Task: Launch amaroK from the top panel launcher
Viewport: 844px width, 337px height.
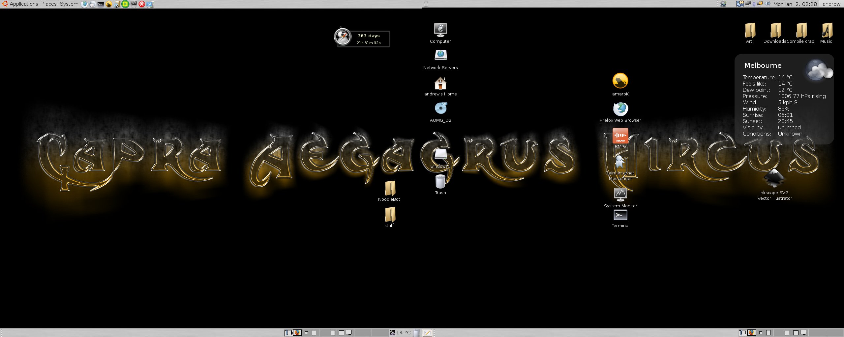Action: click(x=109, y=4)
